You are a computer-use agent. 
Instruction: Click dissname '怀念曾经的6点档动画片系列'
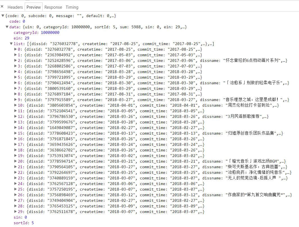[252, 60]
